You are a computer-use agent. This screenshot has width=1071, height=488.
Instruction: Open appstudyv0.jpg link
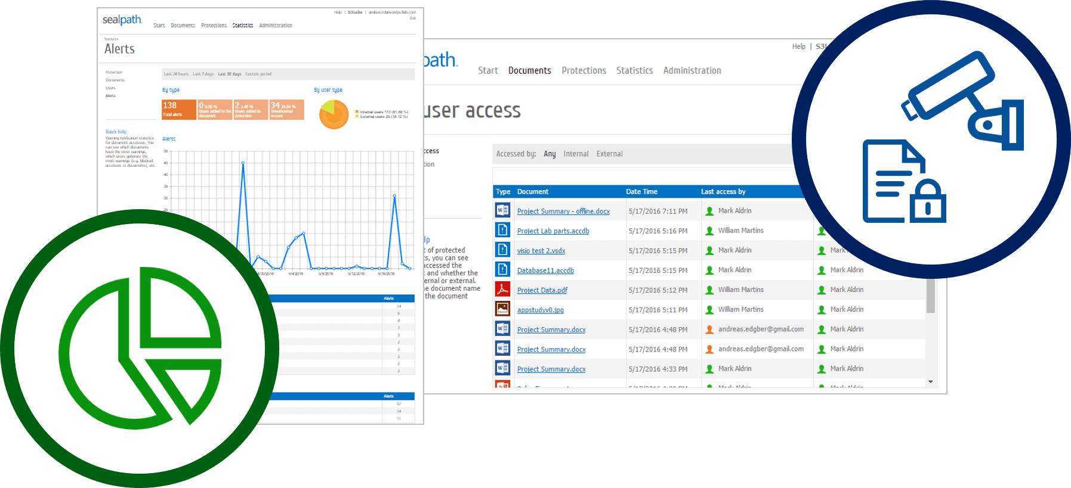pos(540,310)
